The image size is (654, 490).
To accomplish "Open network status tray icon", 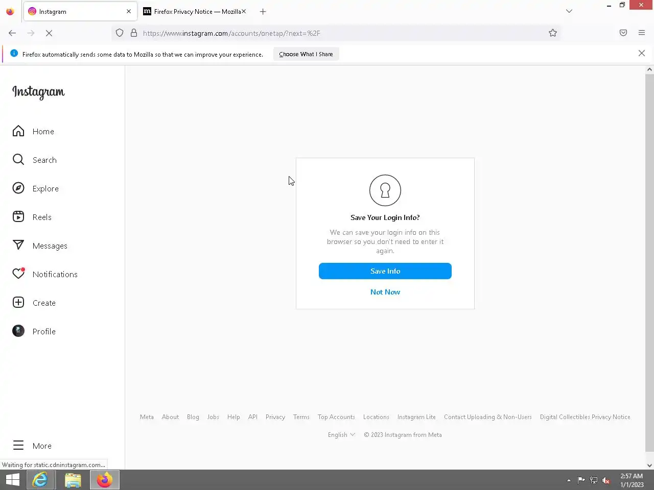I will click(x=594, y=480).
